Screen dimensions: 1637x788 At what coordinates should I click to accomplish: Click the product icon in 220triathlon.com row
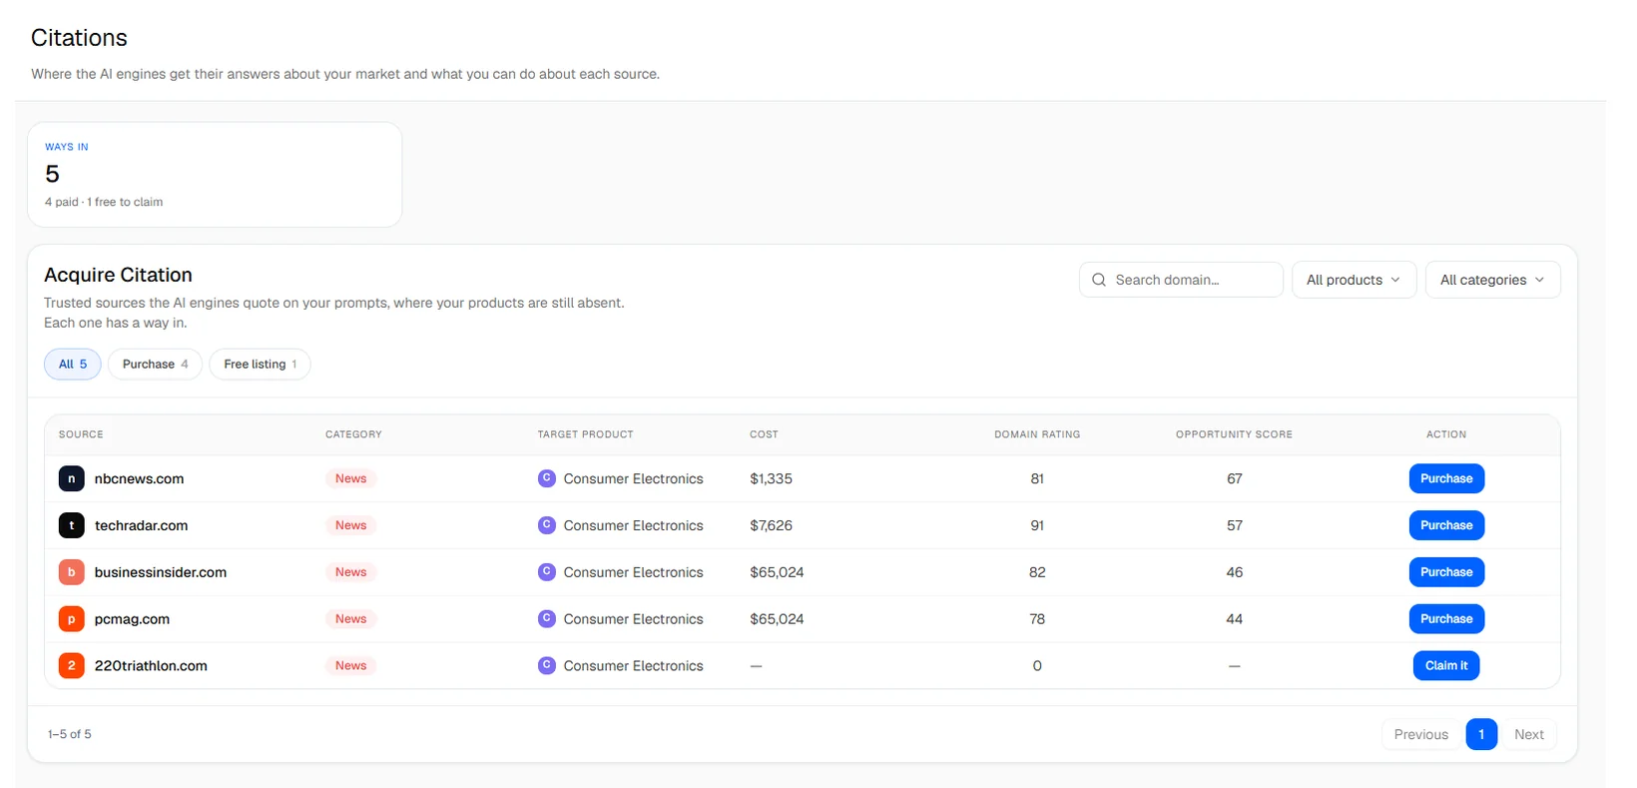click(546, 665)
